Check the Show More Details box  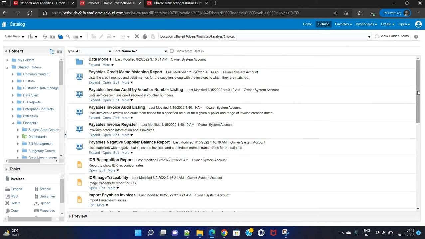coord(172,51)
